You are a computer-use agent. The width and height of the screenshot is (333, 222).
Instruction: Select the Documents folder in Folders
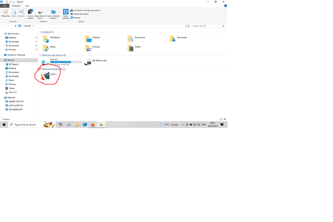pyautogui.click(x=137, y=39)
